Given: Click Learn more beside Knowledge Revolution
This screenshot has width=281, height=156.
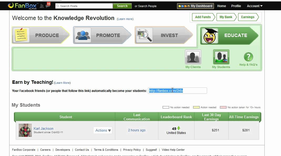Looking at the screenshot, I should (x=125, y=19).
